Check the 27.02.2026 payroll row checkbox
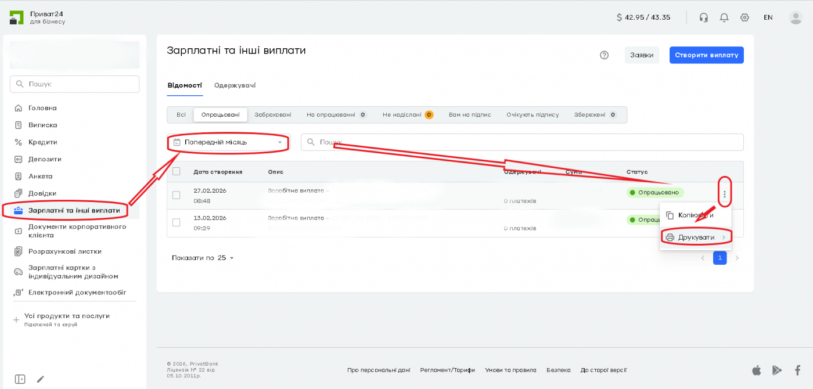Image resolution: width=813 pixels, height=389 pixels. click(x=177, y=196)
